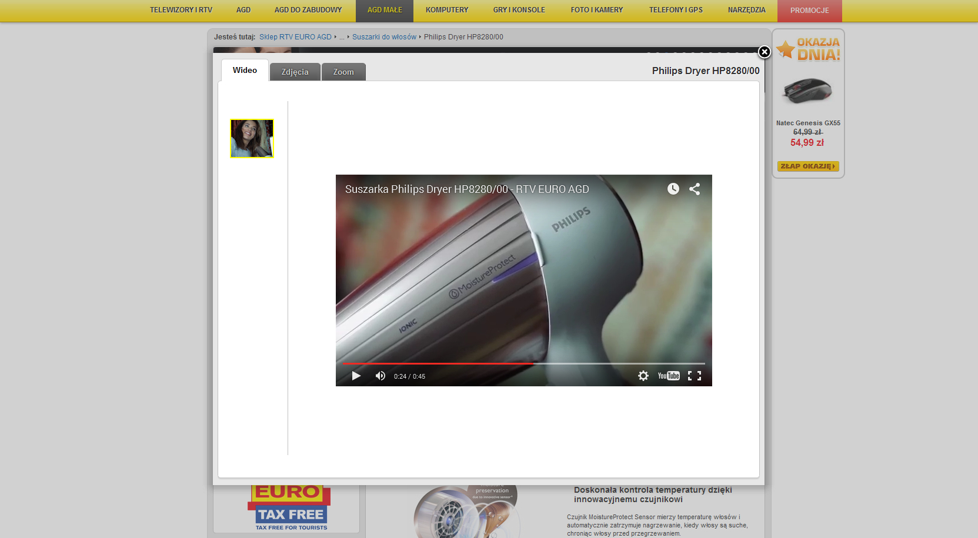Open AGD DO ZABUDOWY menu

coord(308,10)
